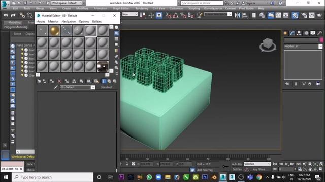Toggle the 3D Snaps button

pyautogui.click(x=168, y=15)
